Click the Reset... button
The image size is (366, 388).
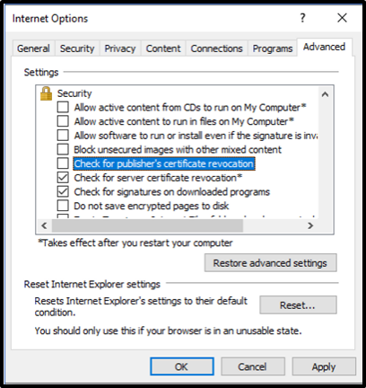(x=298, y=305)
